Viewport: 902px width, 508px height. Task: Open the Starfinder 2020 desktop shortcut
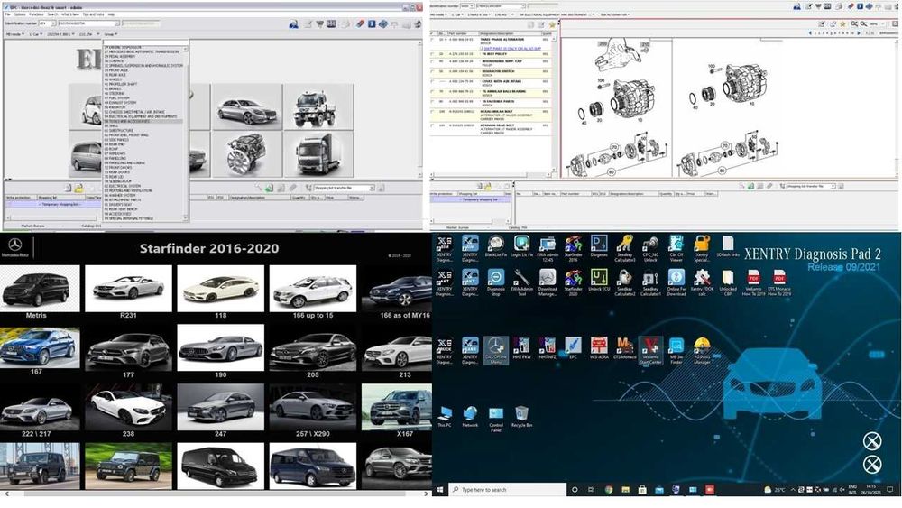pos(573,282)
